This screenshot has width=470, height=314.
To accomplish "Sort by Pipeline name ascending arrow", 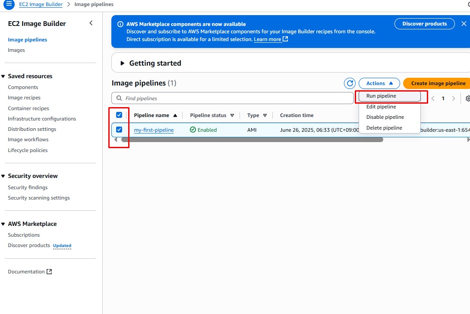I will coord(175,116).
